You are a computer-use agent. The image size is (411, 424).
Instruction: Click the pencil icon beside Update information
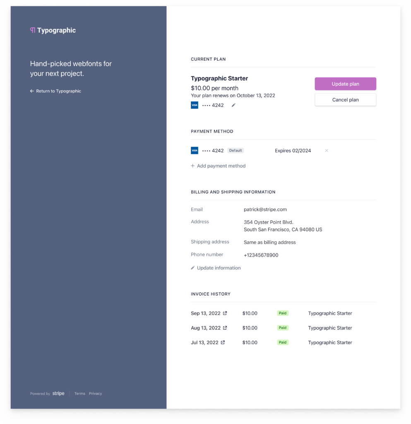pyautogui.click(x=192, y=268)
